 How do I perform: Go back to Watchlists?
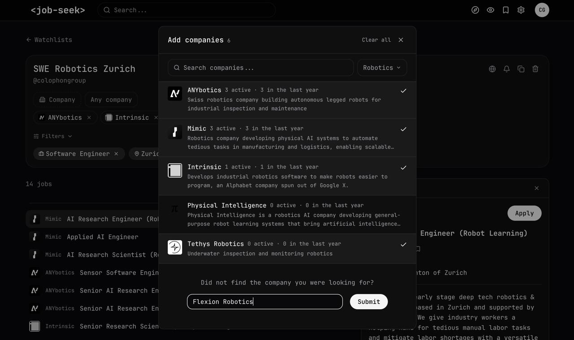pos(49,40)
